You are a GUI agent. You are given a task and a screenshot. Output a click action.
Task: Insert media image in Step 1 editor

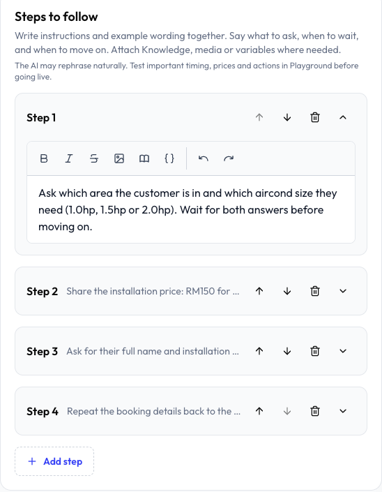[119, 158]
